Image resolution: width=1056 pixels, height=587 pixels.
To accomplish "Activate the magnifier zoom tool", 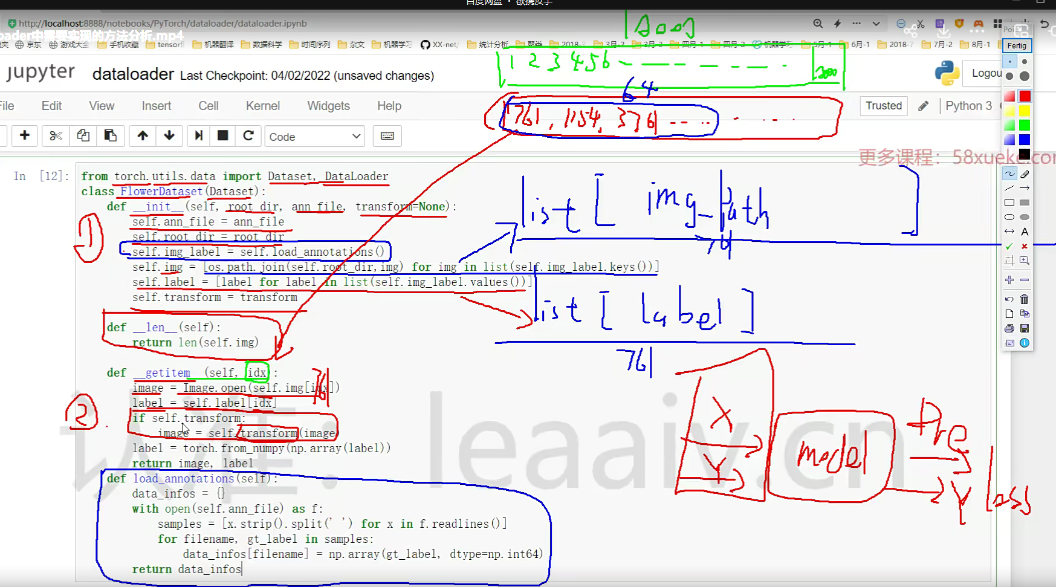I will click(1025, 261).
